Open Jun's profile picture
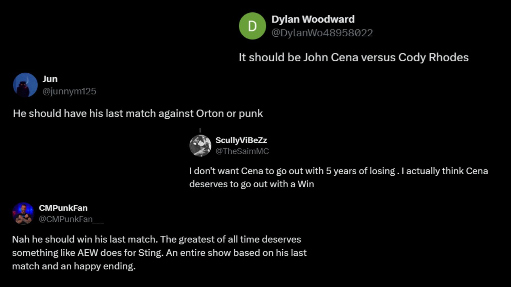 tap(25, 85)
